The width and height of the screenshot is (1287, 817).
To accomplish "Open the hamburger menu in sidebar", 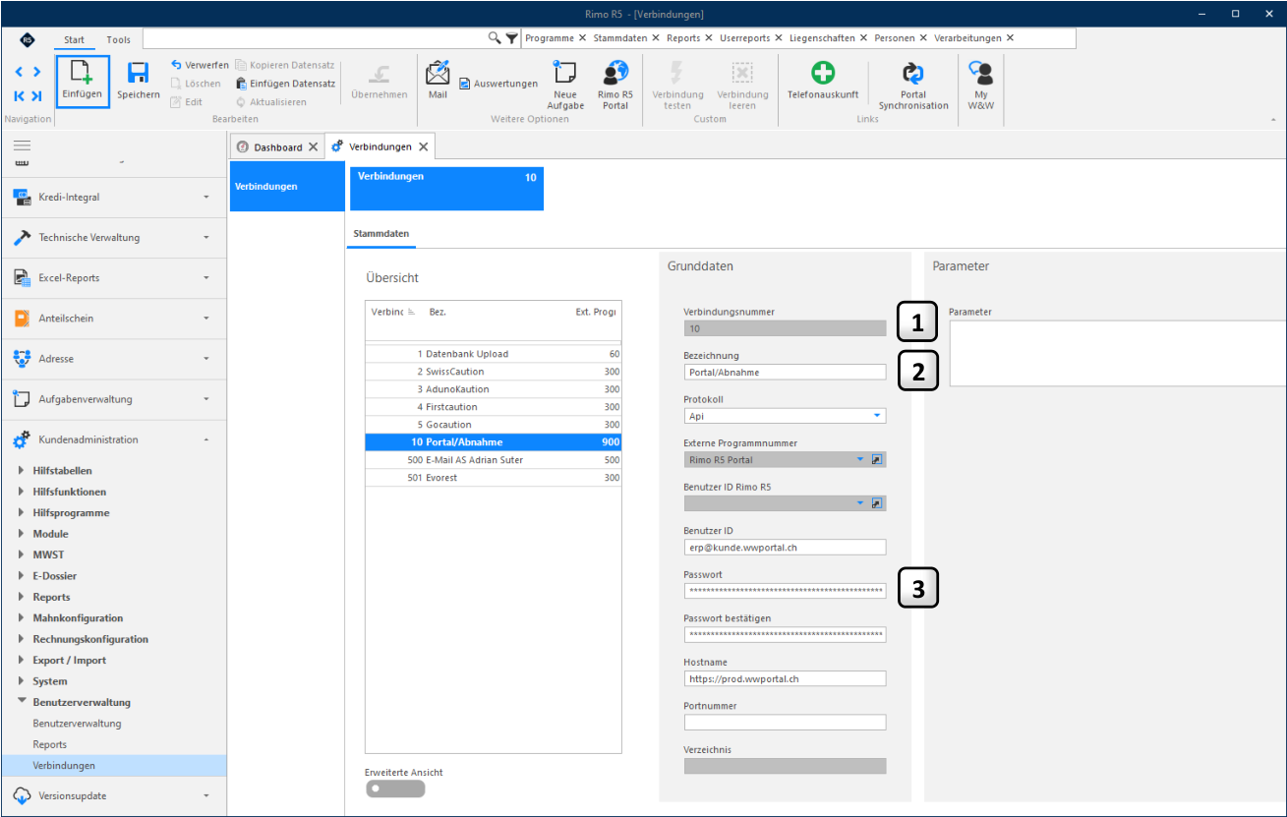I will pyautogui.click(x=22, y=146).
